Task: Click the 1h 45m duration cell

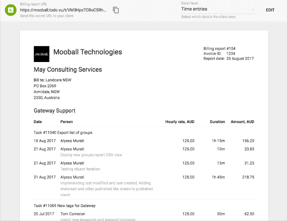Action: coord(218,177)
